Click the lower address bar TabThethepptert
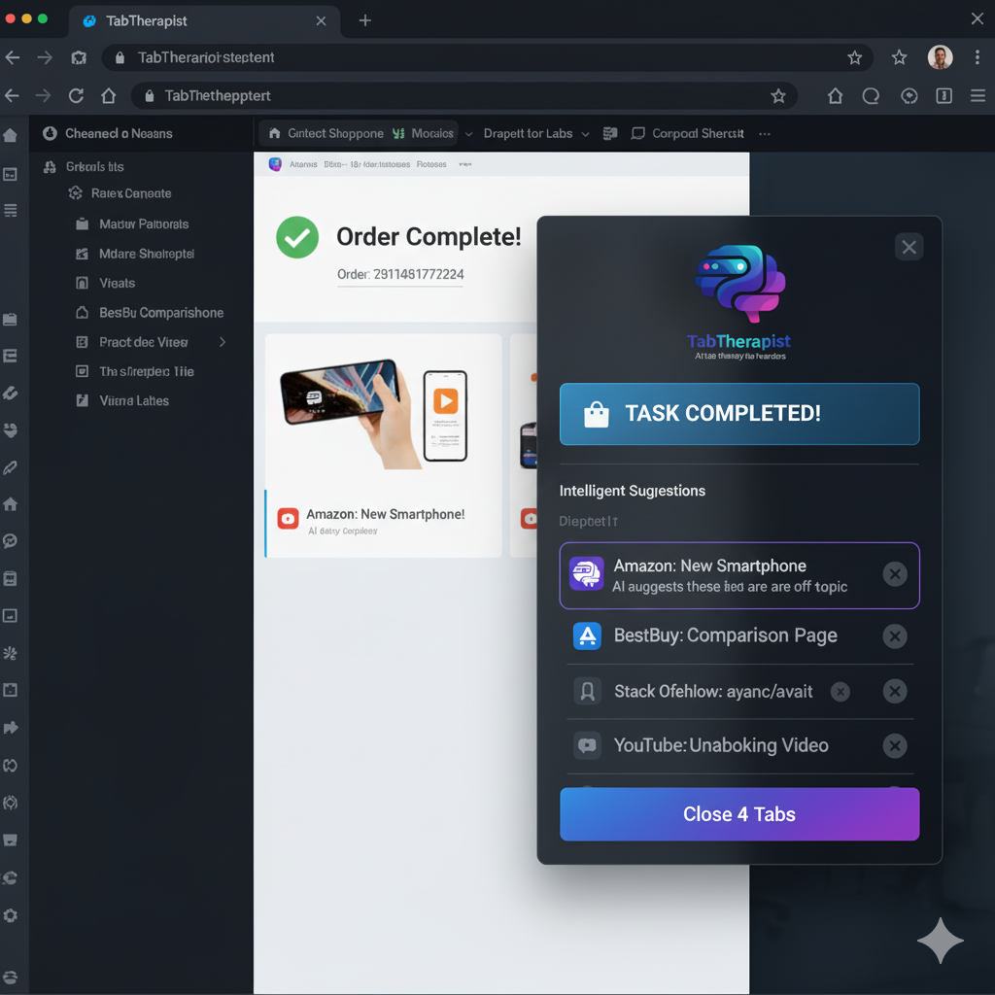Screen dimensions: 995x995 [463, 96]
